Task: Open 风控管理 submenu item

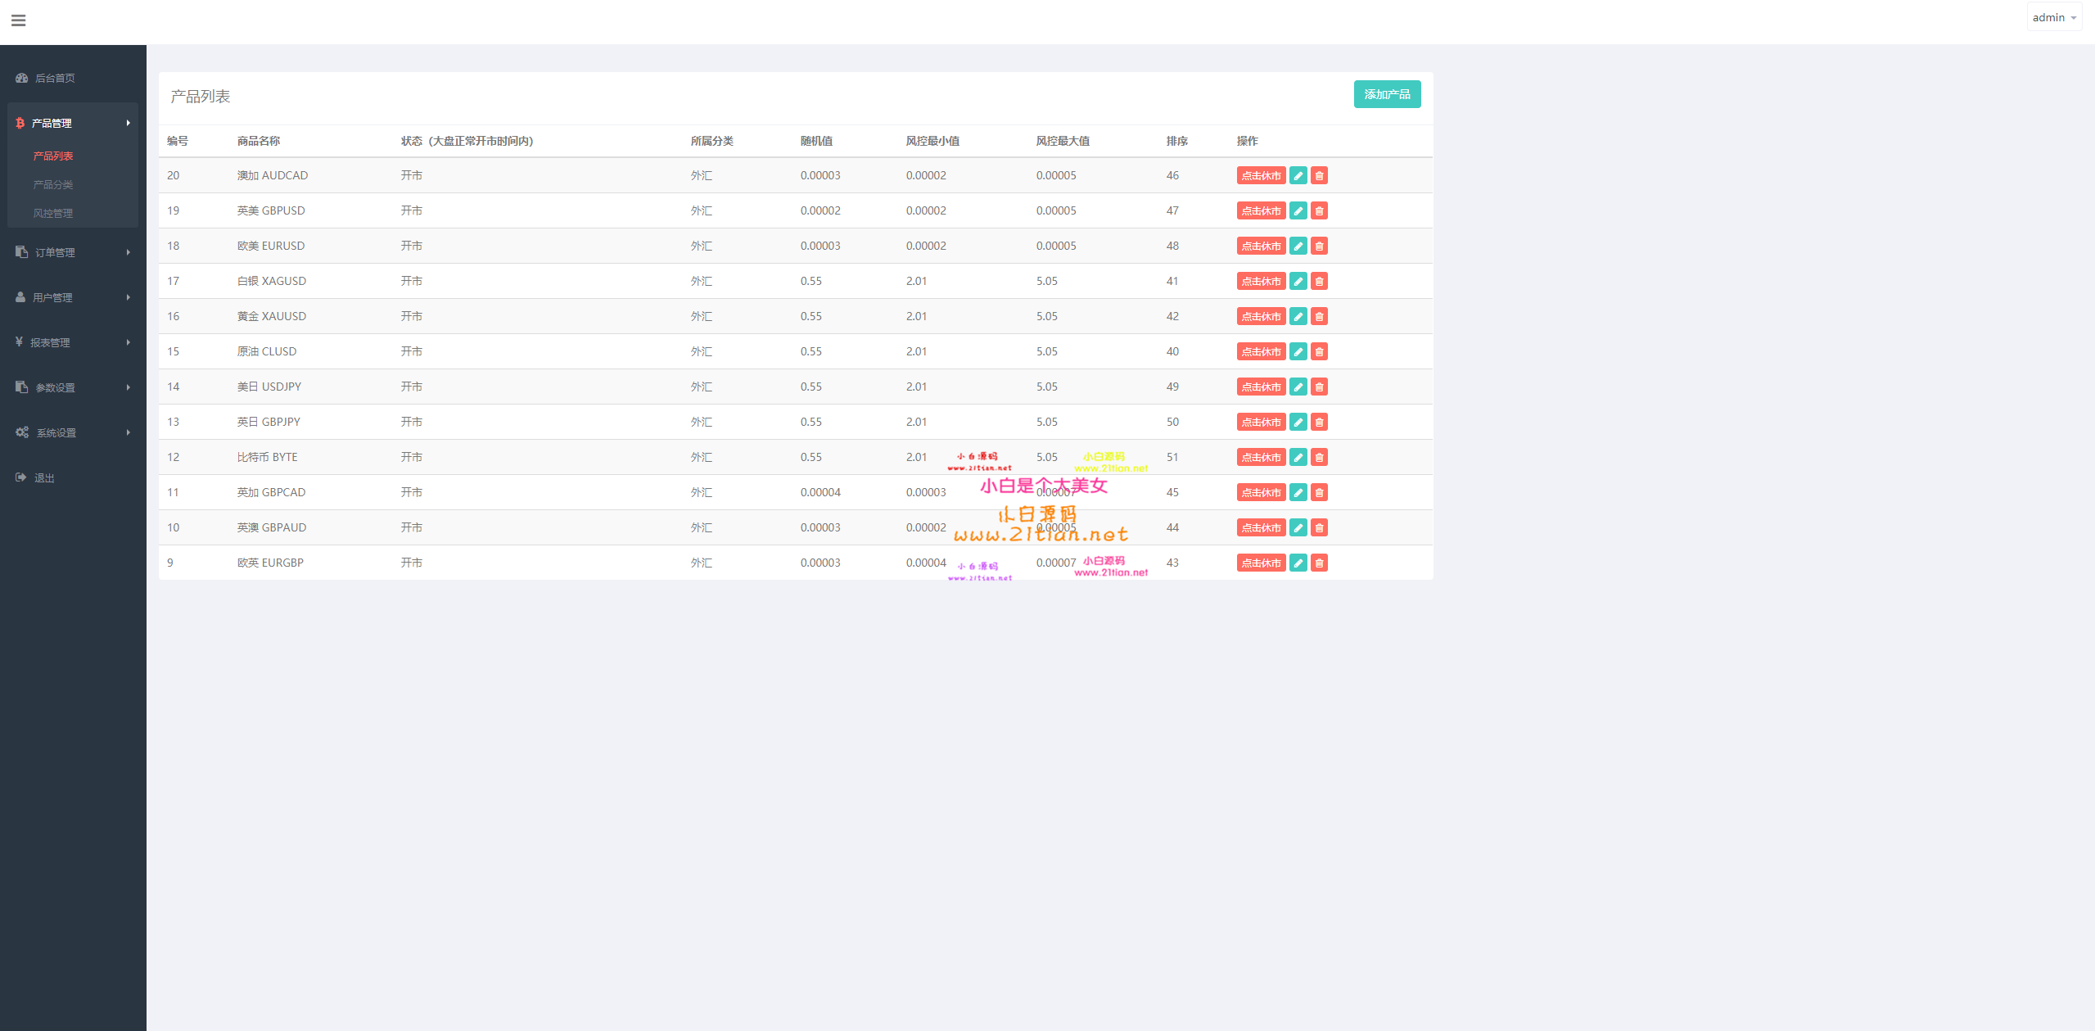Action: tap(53, 213)
